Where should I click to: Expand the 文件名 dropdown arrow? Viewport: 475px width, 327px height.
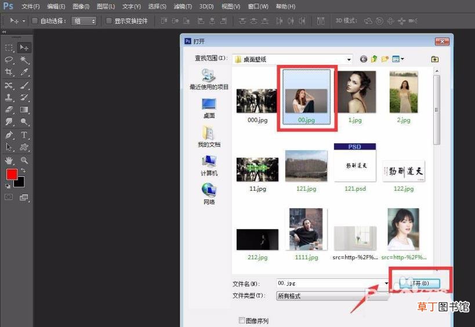[x=386, y=284]
